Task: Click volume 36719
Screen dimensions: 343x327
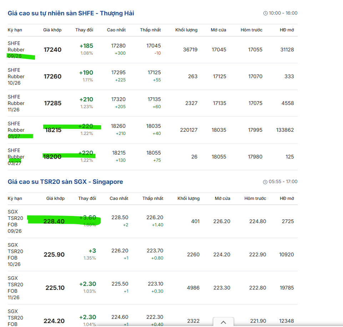Action: click(x=190, y=50)
